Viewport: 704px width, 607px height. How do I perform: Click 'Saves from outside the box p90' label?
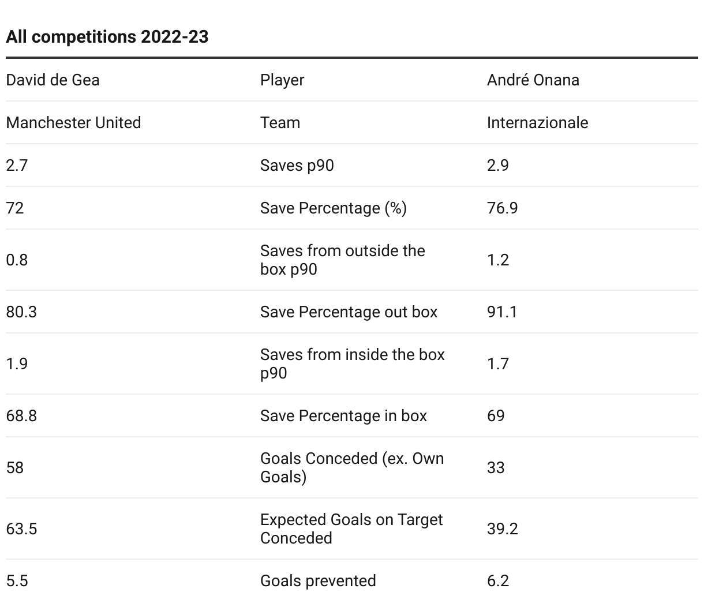point(343,260)
